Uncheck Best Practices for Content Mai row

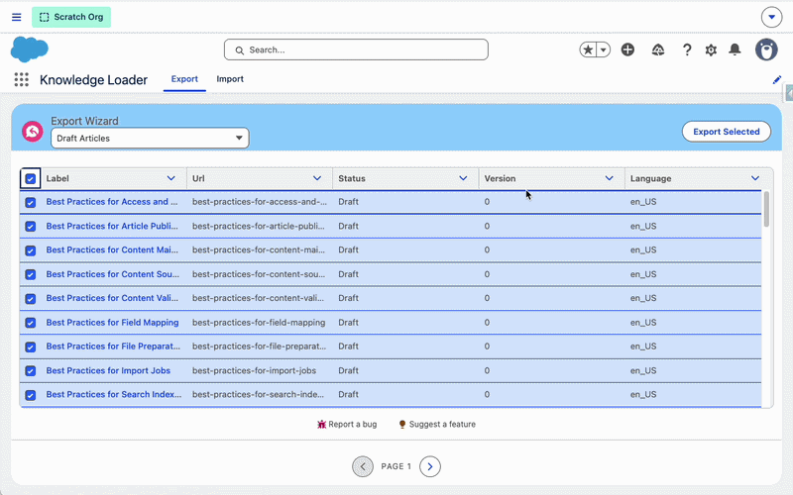(31, 250)
